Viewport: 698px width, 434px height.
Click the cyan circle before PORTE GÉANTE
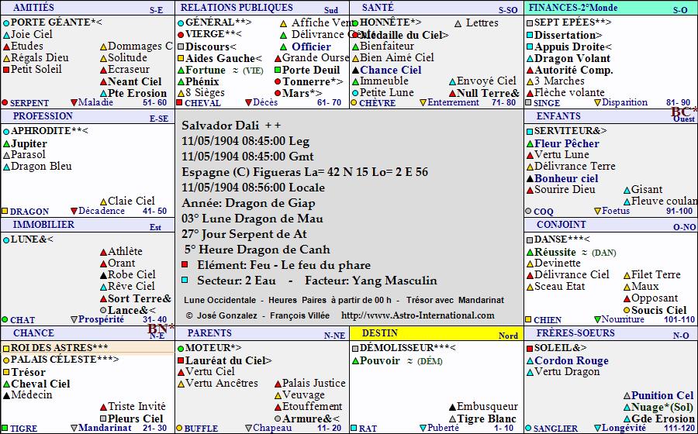coord(6,22)
